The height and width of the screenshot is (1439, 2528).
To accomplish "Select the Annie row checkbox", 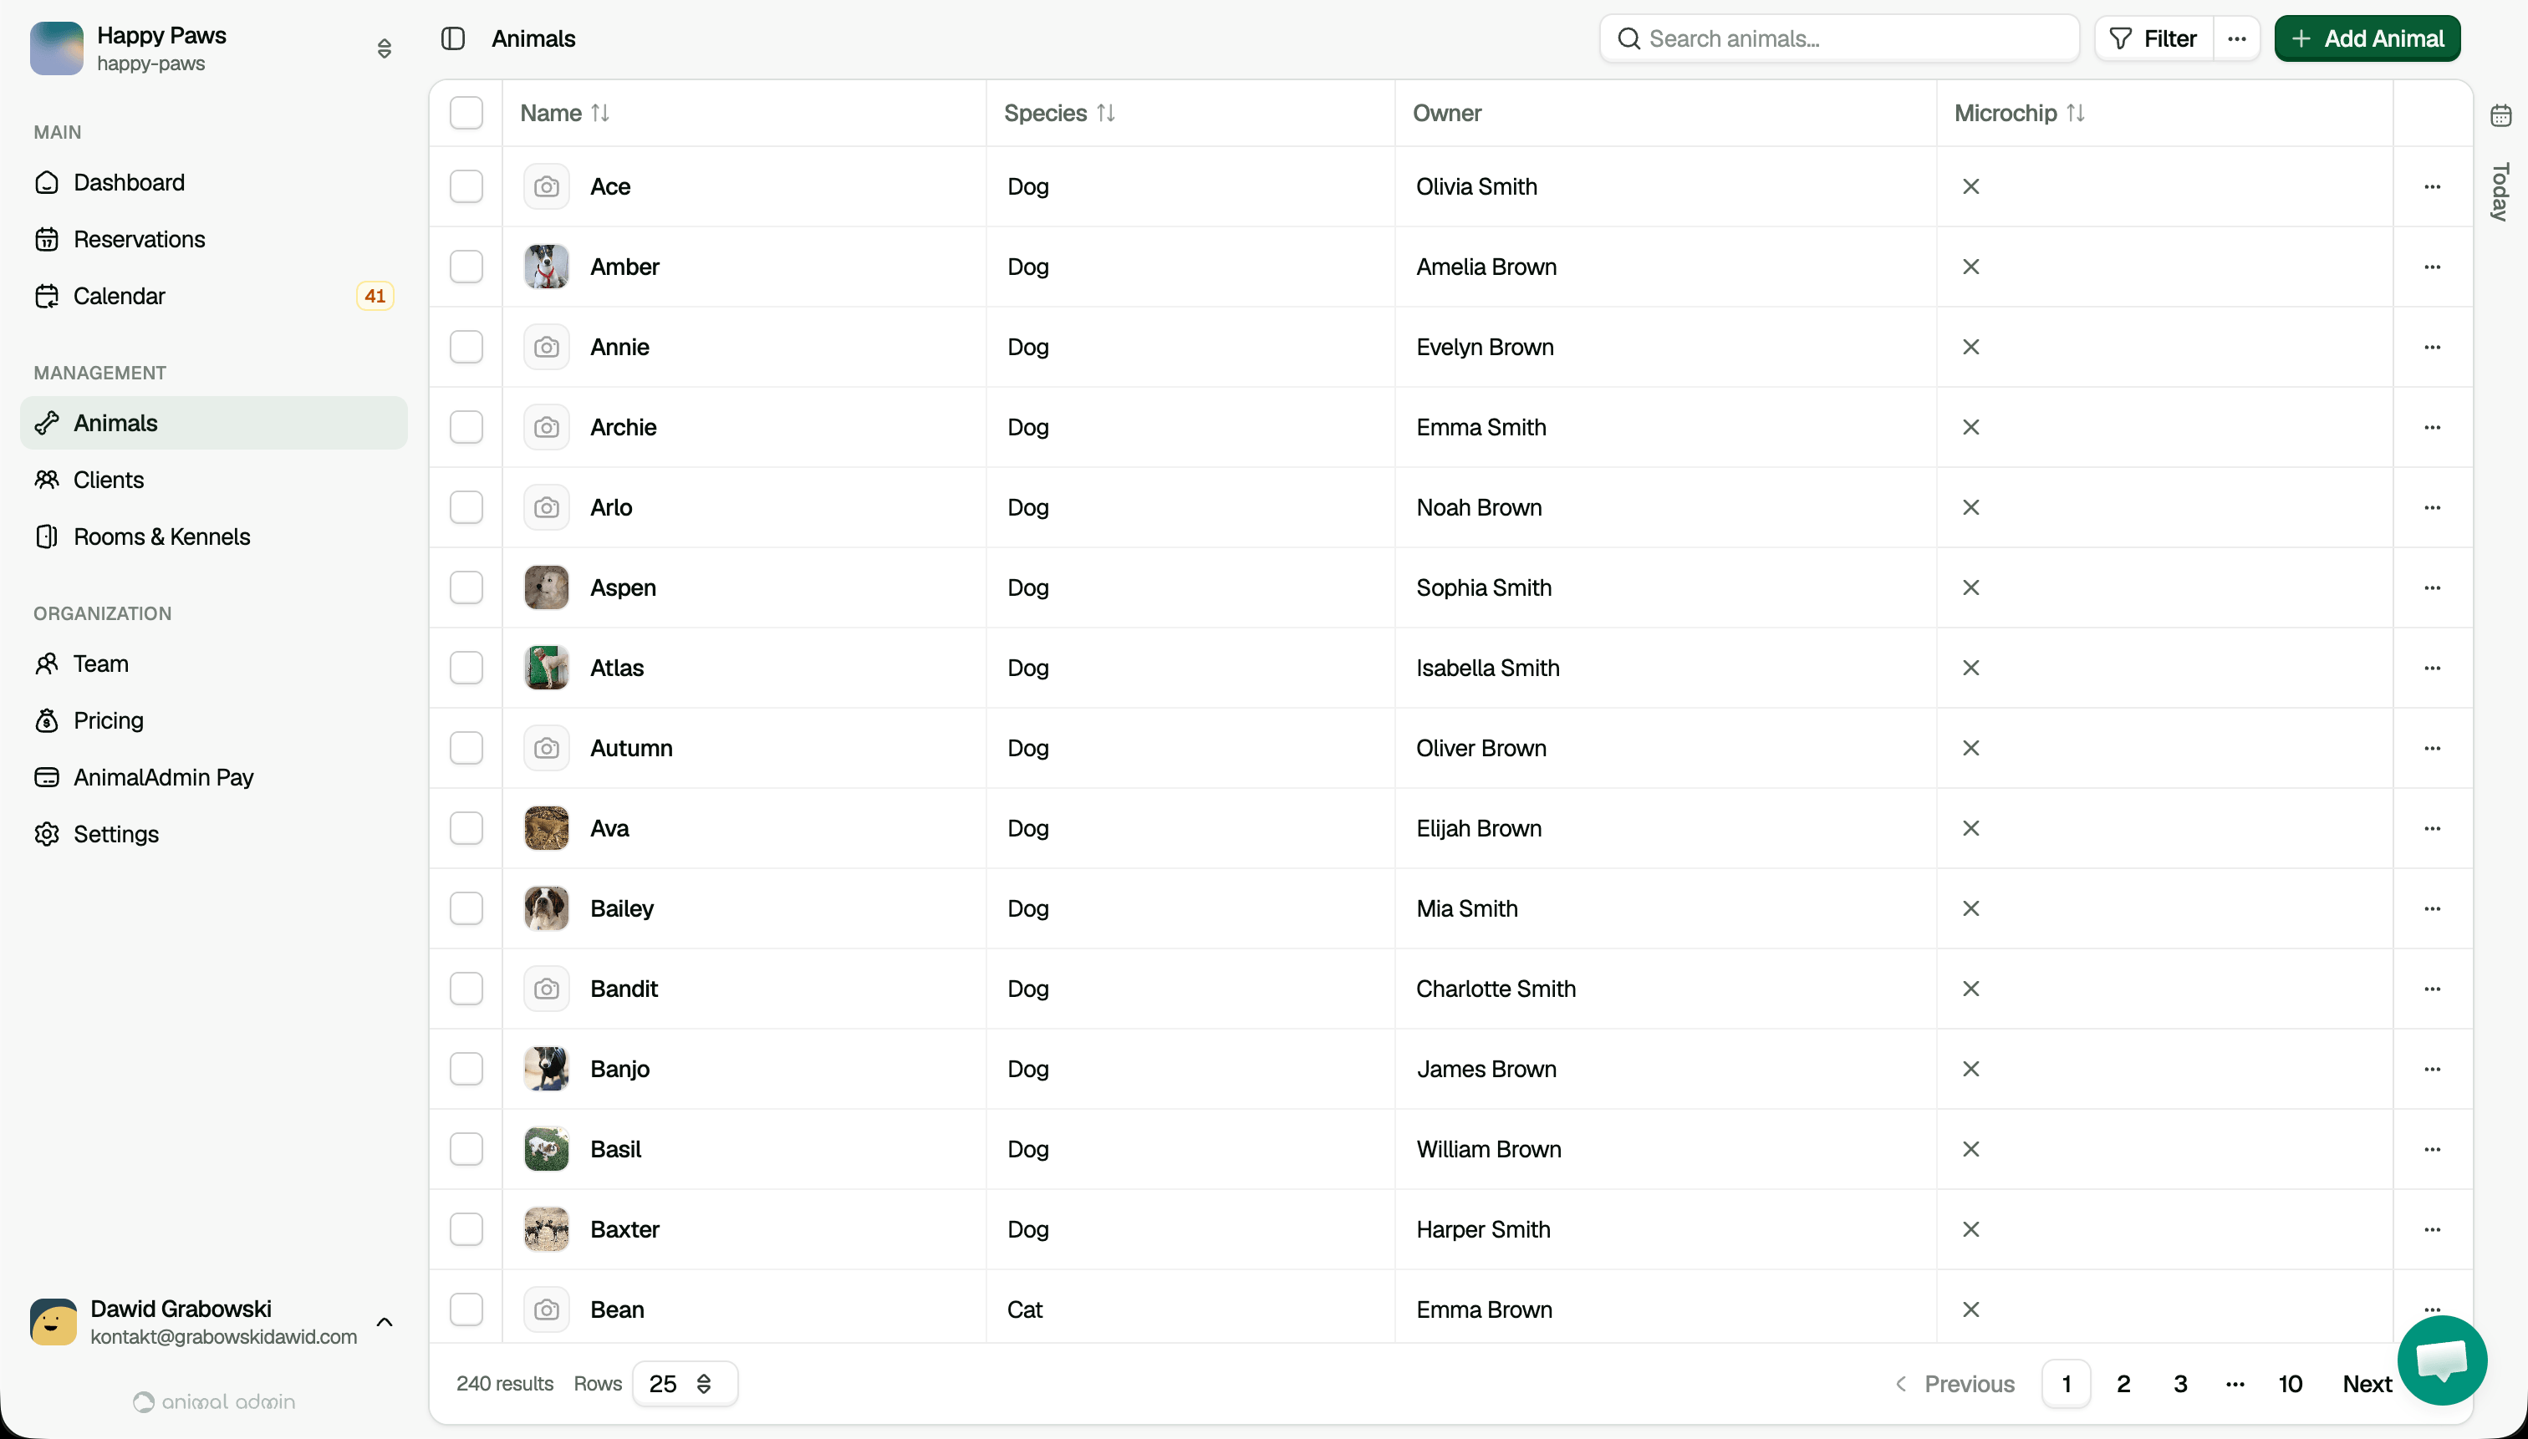I will [466, 347].
